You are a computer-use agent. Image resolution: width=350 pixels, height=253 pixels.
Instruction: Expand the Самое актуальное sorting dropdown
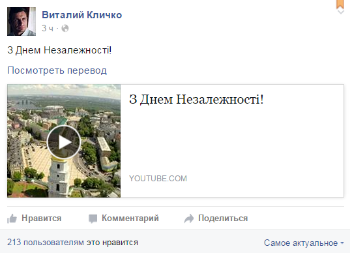point(304,243)
